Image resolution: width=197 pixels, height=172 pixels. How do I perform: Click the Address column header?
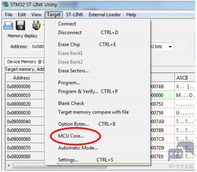[25, 78]
